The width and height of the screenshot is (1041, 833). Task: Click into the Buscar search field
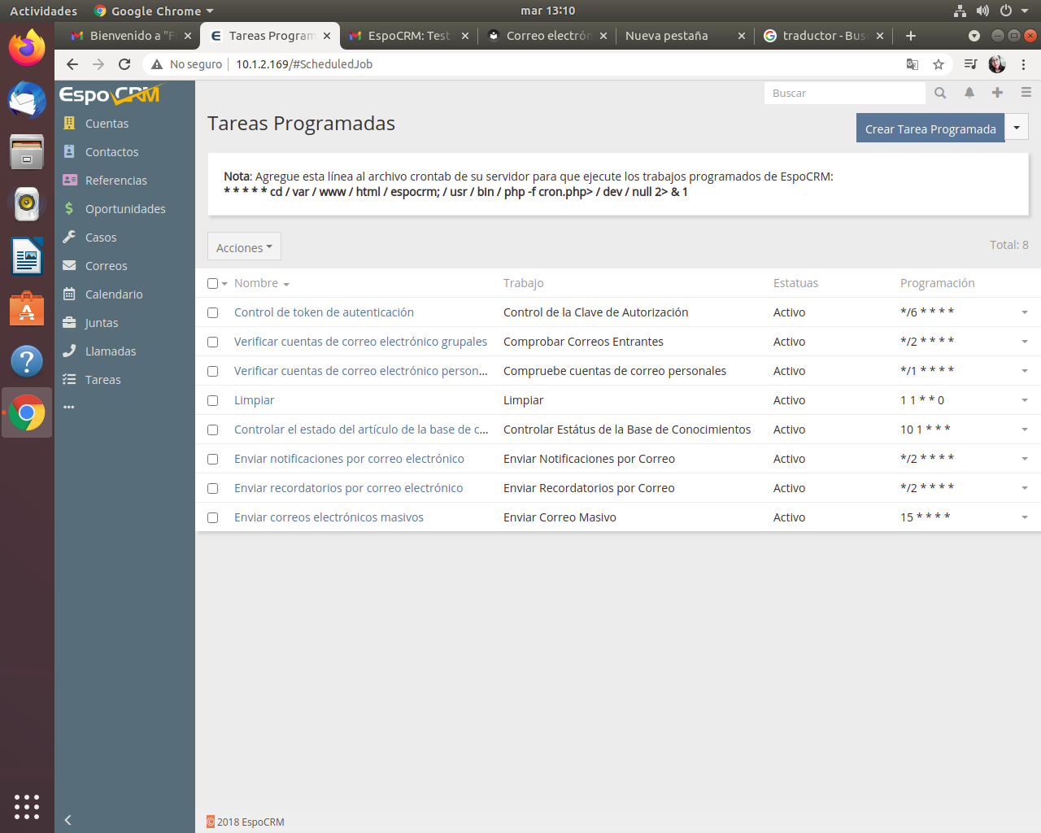[x=843, y=94]
